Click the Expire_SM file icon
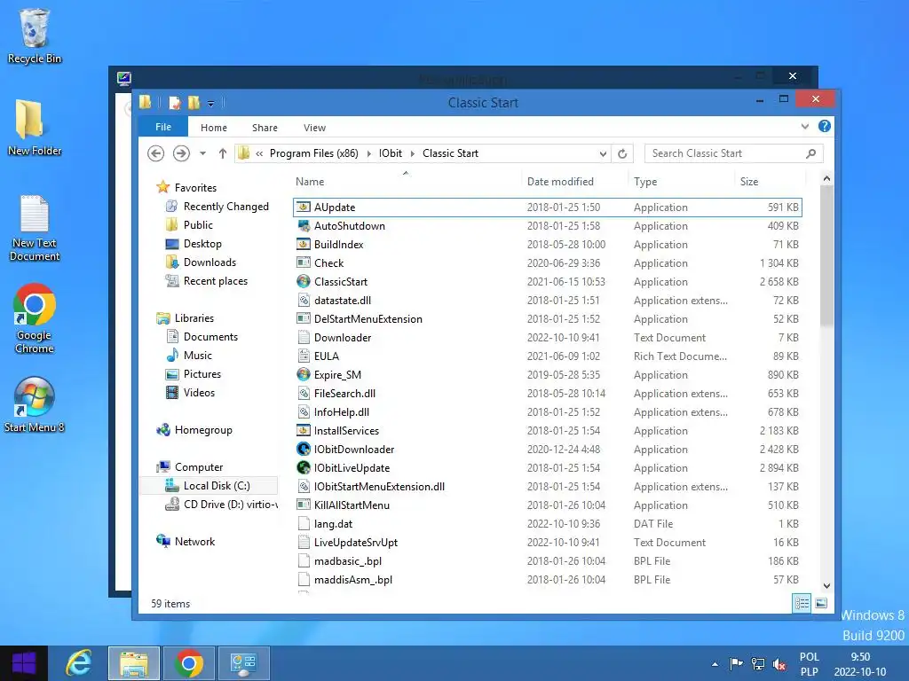Image resolution: width=909 pixels, height=681 pixels. pyautogui.click(x=304, y=375)
